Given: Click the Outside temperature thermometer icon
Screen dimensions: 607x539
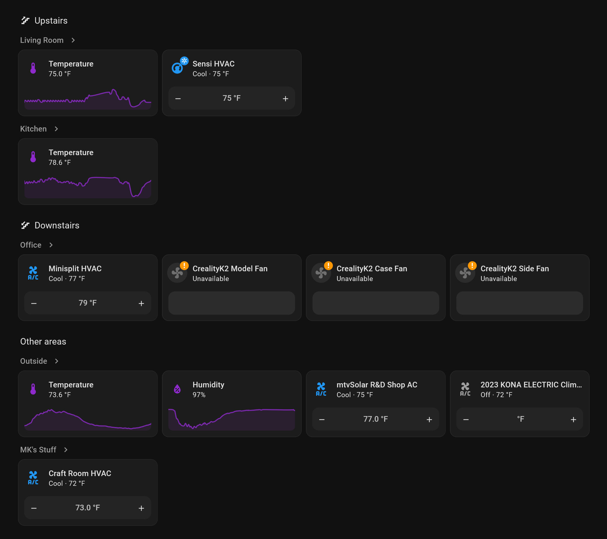Looking at the screenshot, I should click(33, 389).
